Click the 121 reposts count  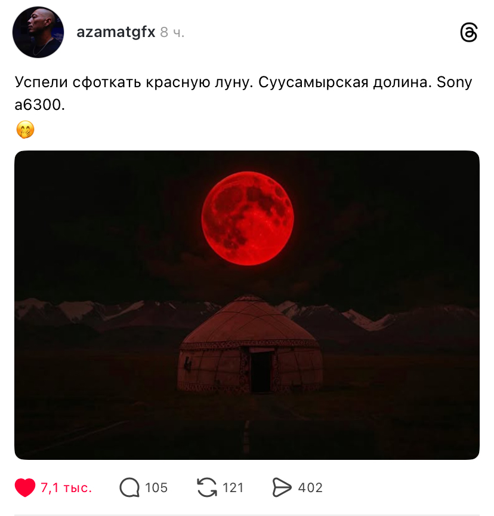[233, 488]
